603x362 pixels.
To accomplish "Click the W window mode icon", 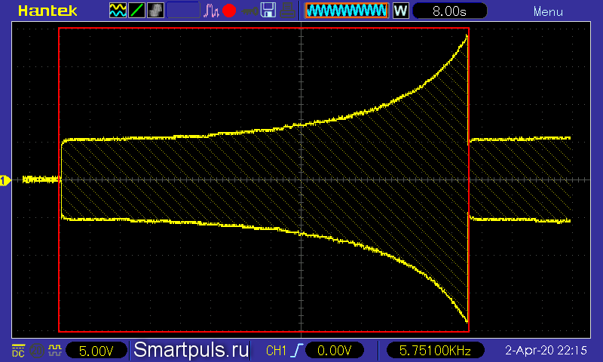I will (x=400, y=11).
